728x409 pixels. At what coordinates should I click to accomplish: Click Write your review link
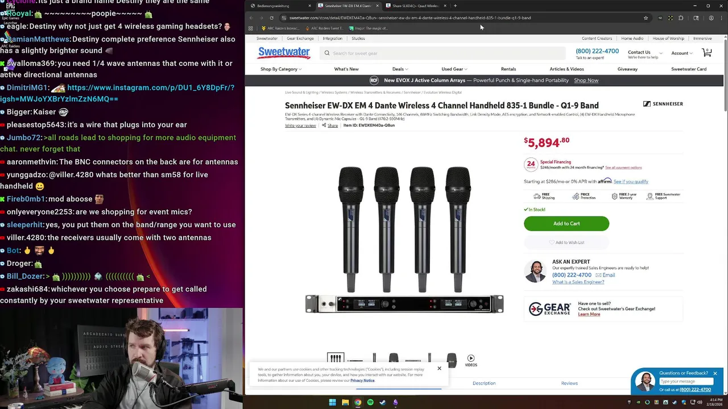(x=300, y=126)
